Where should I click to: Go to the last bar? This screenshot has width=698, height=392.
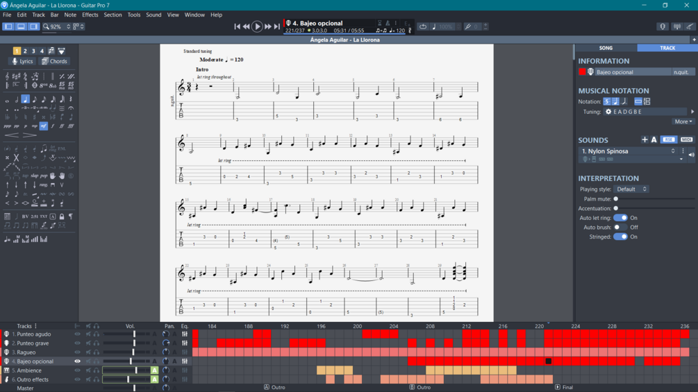277,26
